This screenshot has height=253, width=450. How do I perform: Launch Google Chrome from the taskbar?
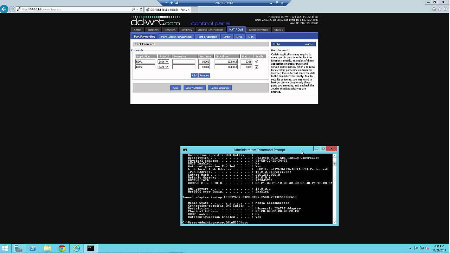pyautogui.click(x=62, y=248)
